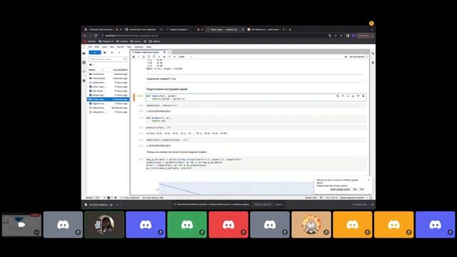Move the active cell down

click(x=348, y=96)
